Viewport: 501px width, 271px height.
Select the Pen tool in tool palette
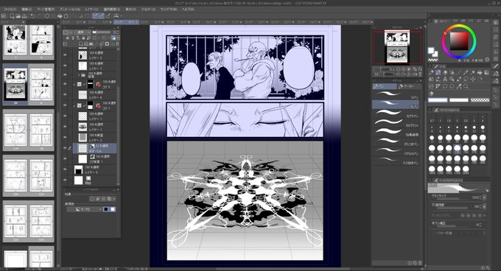[438, 73]
